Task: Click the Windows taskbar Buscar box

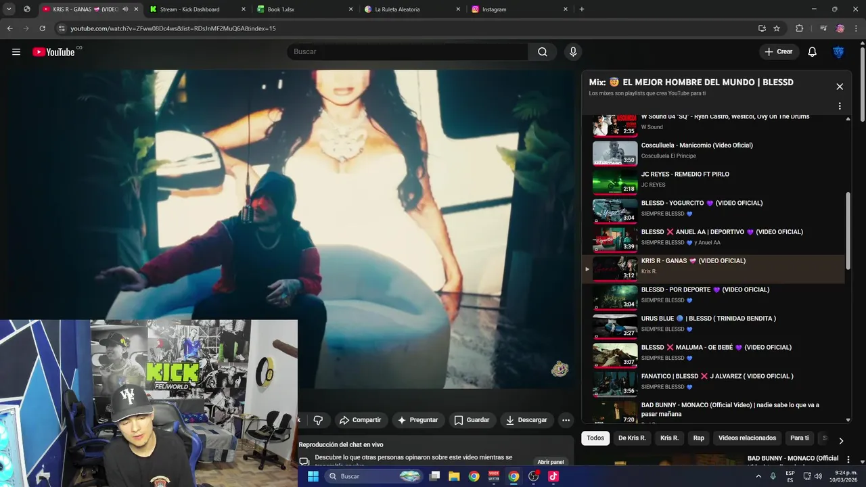Action: 375,476
